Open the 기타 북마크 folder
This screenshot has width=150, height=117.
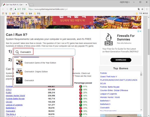point(142,13)
